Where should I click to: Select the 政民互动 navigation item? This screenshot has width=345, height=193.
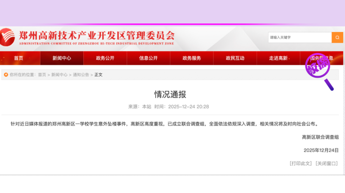point(235,58)
